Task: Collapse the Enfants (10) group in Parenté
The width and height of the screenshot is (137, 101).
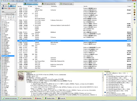Action: tap(105, 75)
